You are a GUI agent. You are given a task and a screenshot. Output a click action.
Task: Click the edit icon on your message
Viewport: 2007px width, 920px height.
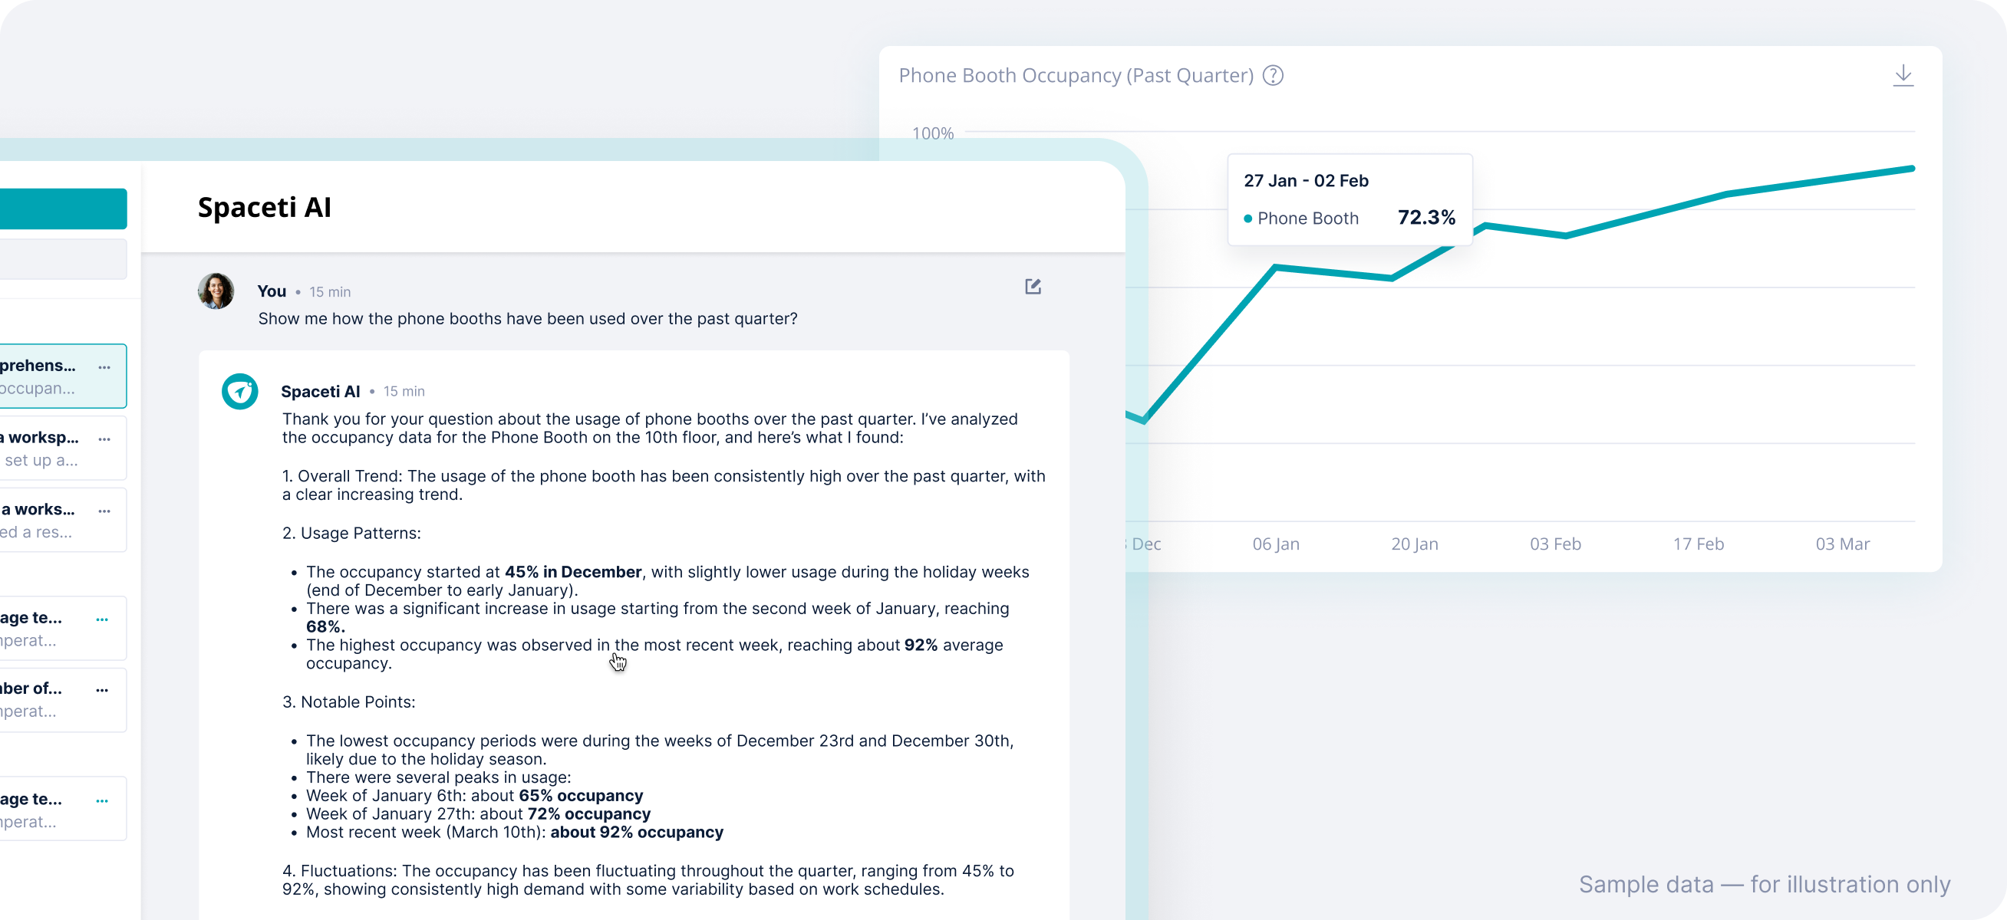tap(1033, 287)
